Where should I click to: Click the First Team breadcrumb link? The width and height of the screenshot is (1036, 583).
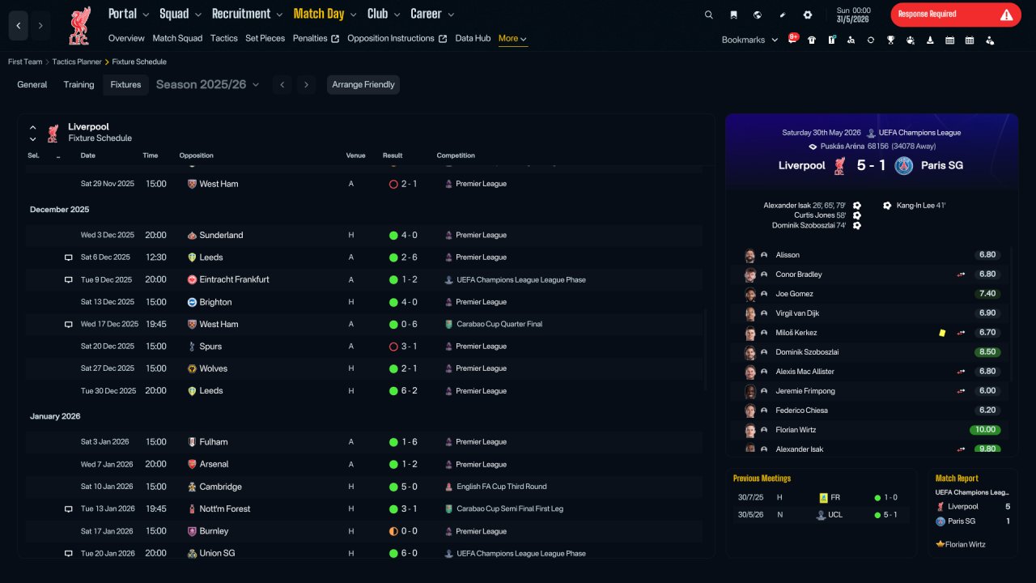point(25,62)
